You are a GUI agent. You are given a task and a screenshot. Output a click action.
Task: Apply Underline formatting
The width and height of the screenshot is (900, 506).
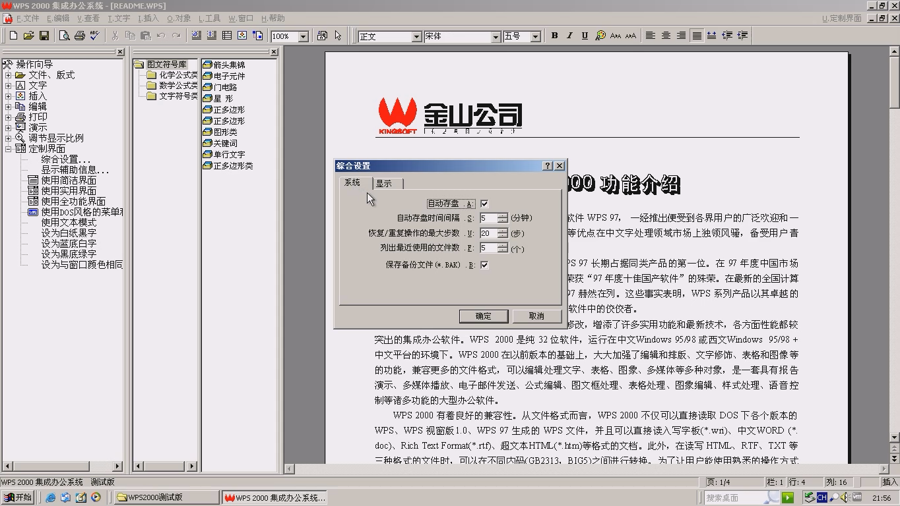pos(585,36)
